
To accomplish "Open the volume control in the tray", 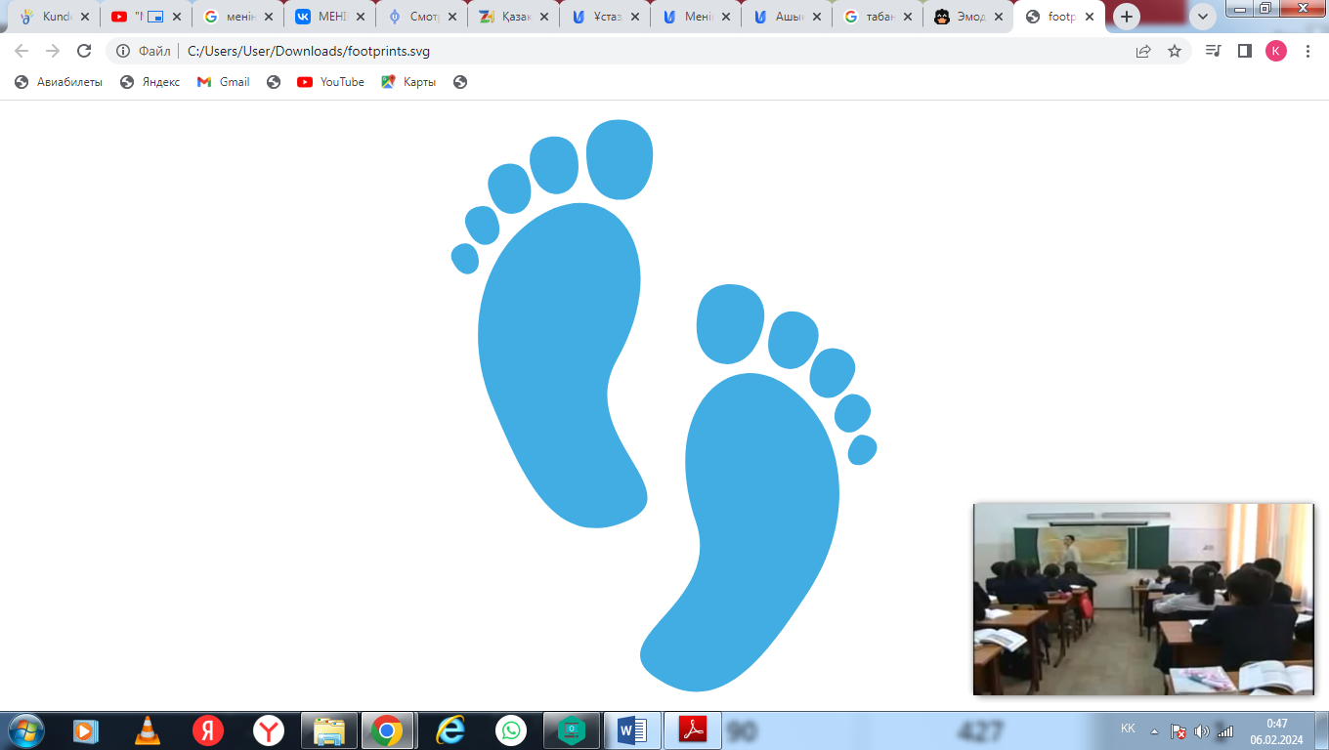I will coord(1201,730).
